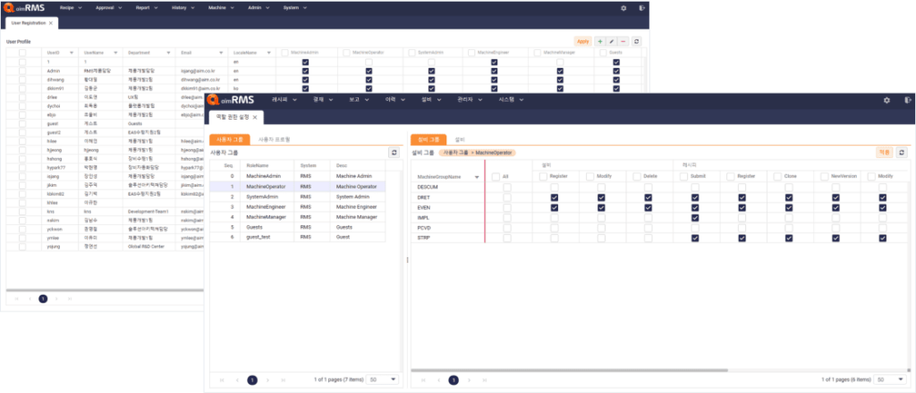The height and width of the screenshot is (393, 916).
Task: Click the add (plus) icon in User Profile toolbar
Action: [600, 41]
